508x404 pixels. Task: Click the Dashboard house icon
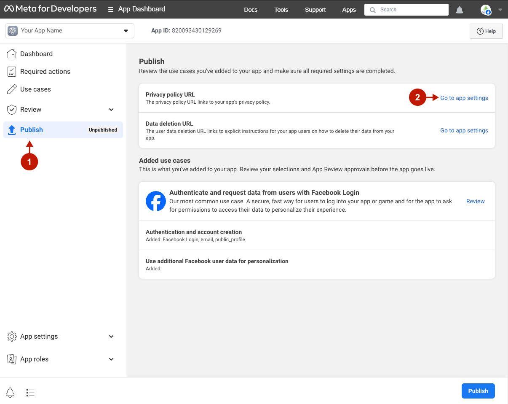pyautogui.click(x=12, y=54)
